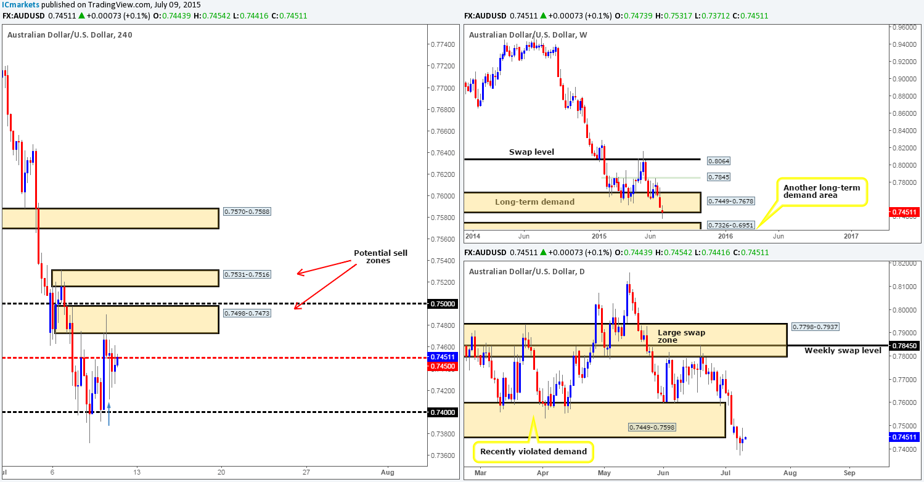Click the 0.8200 price axis label on daily chart

tap(903, 264)
